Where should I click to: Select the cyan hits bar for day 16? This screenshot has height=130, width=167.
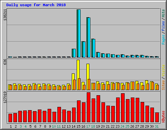(84, 49)
